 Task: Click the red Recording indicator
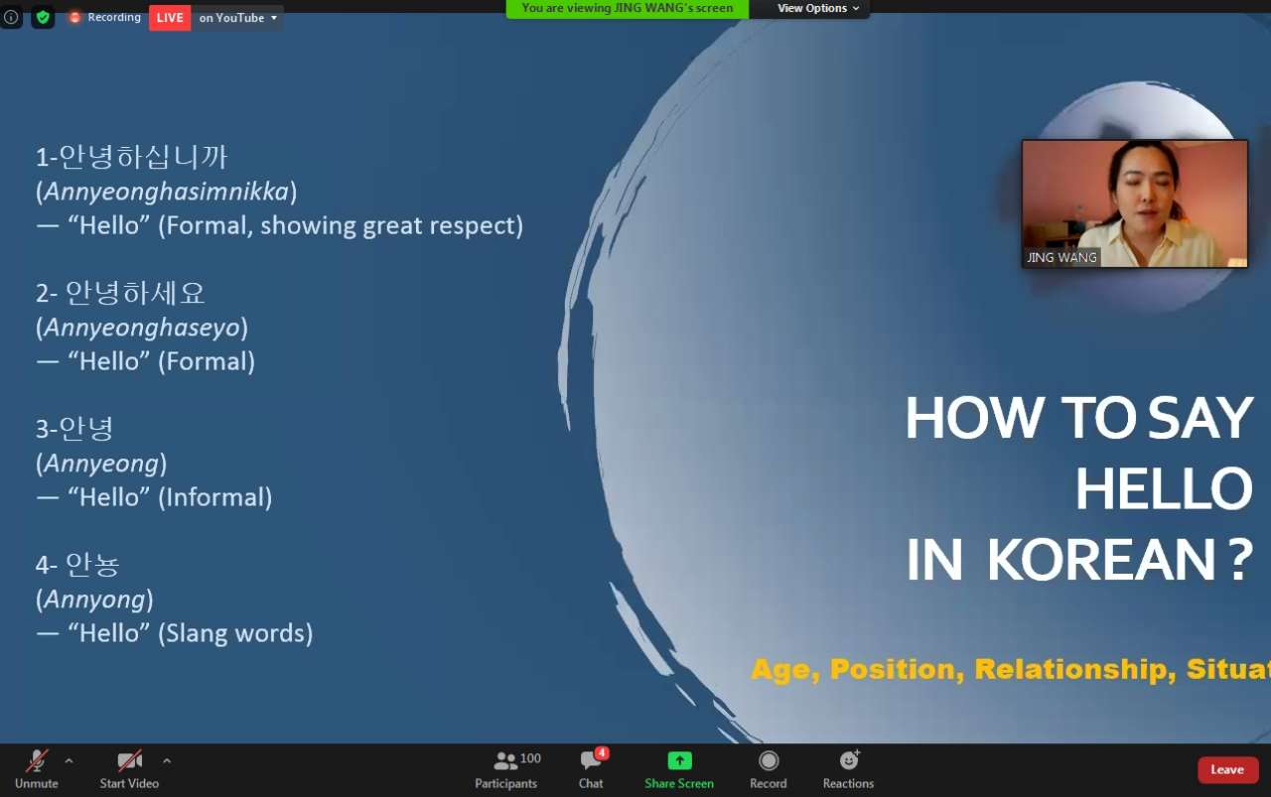105,18
